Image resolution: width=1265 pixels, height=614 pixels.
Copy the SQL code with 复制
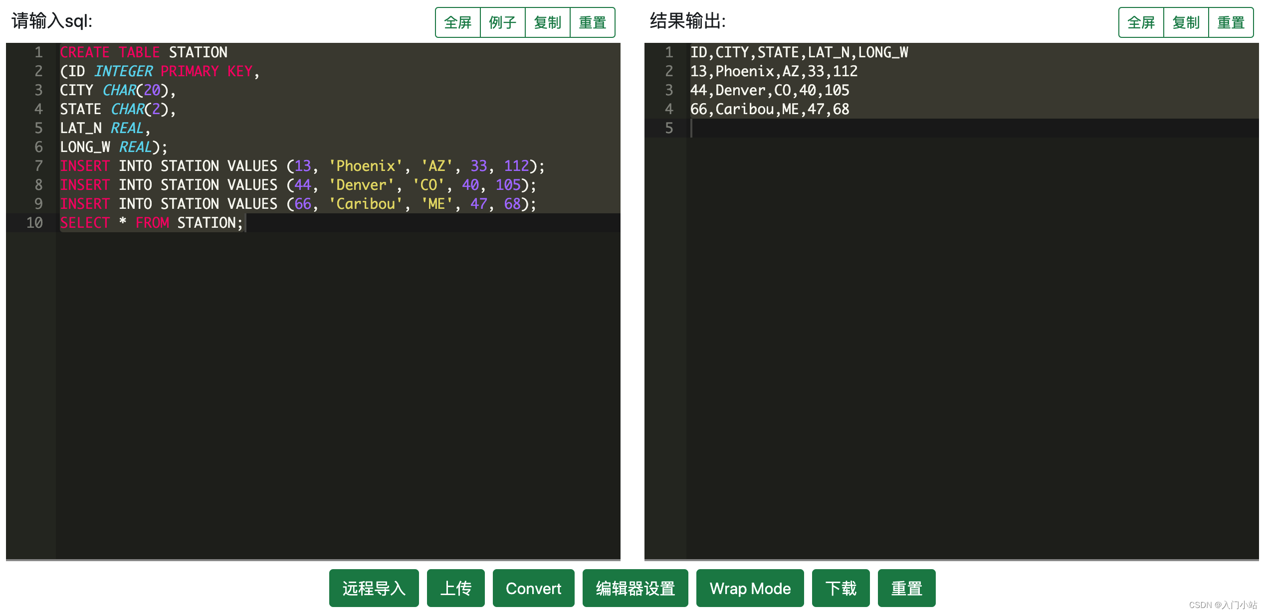coord(547,22)
